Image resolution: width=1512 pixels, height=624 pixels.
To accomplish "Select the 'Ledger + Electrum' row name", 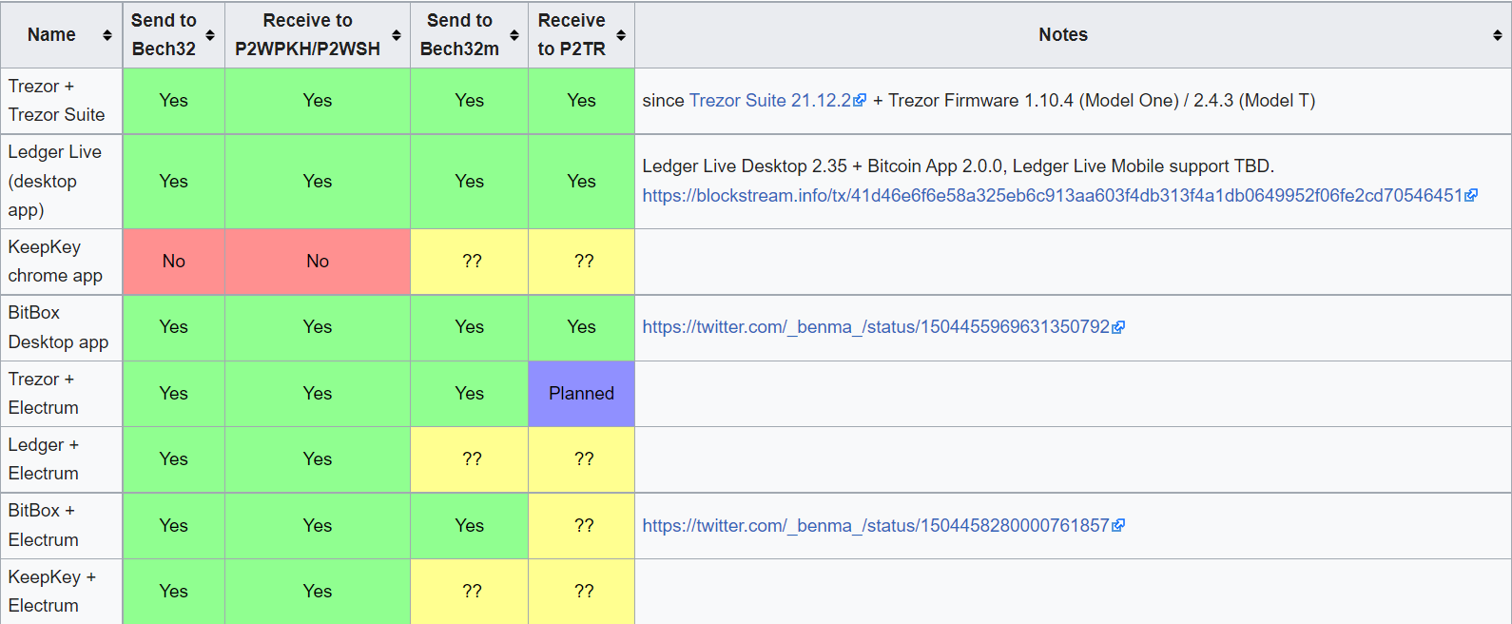I will click(x=44, y=458).
